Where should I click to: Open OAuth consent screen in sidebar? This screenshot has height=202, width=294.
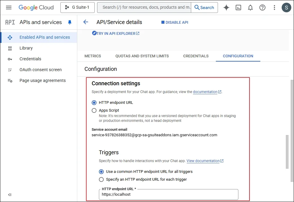coord(39,70)
